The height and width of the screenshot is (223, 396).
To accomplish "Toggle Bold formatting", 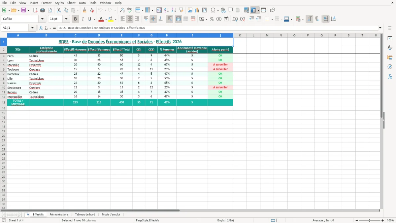I will click(x=76, y=19).
